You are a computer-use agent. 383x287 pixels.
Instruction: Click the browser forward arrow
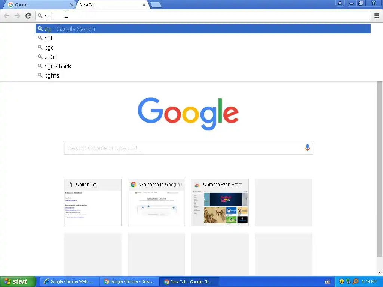coord(17,16)
